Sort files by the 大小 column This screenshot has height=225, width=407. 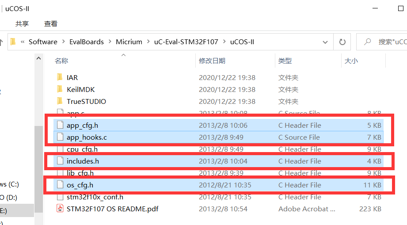(x=351, y=61)
